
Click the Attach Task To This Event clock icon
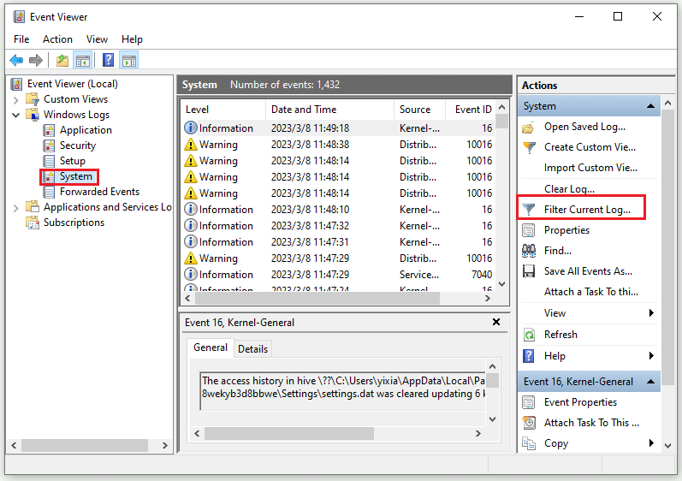(529, 423)
